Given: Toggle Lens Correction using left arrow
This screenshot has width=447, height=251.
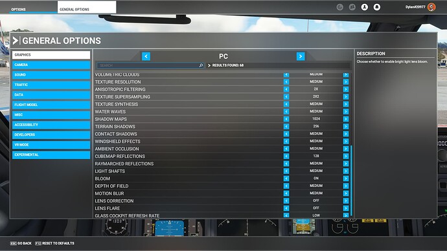Looking at the screenshot, I should point(286,201).
